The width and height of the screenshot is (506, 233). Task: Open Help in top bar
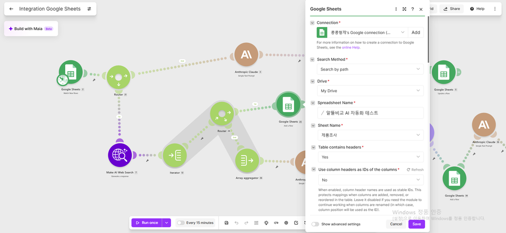(477, 9)
